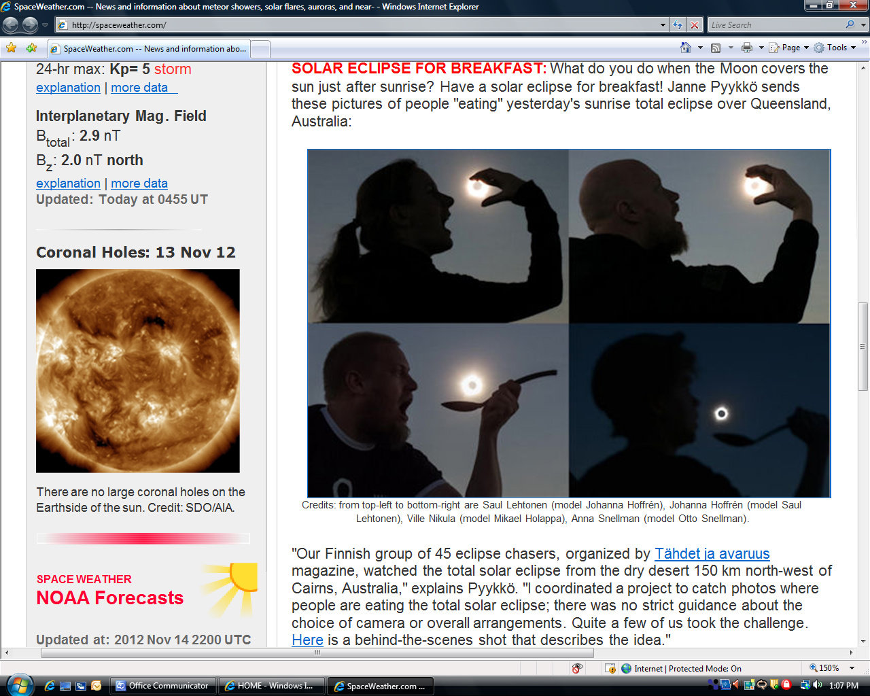Image resolution: width=870 pixels, height=696 pixels.
Task: Click the privacy report blocked-eye icon
Action: point(577,669)
